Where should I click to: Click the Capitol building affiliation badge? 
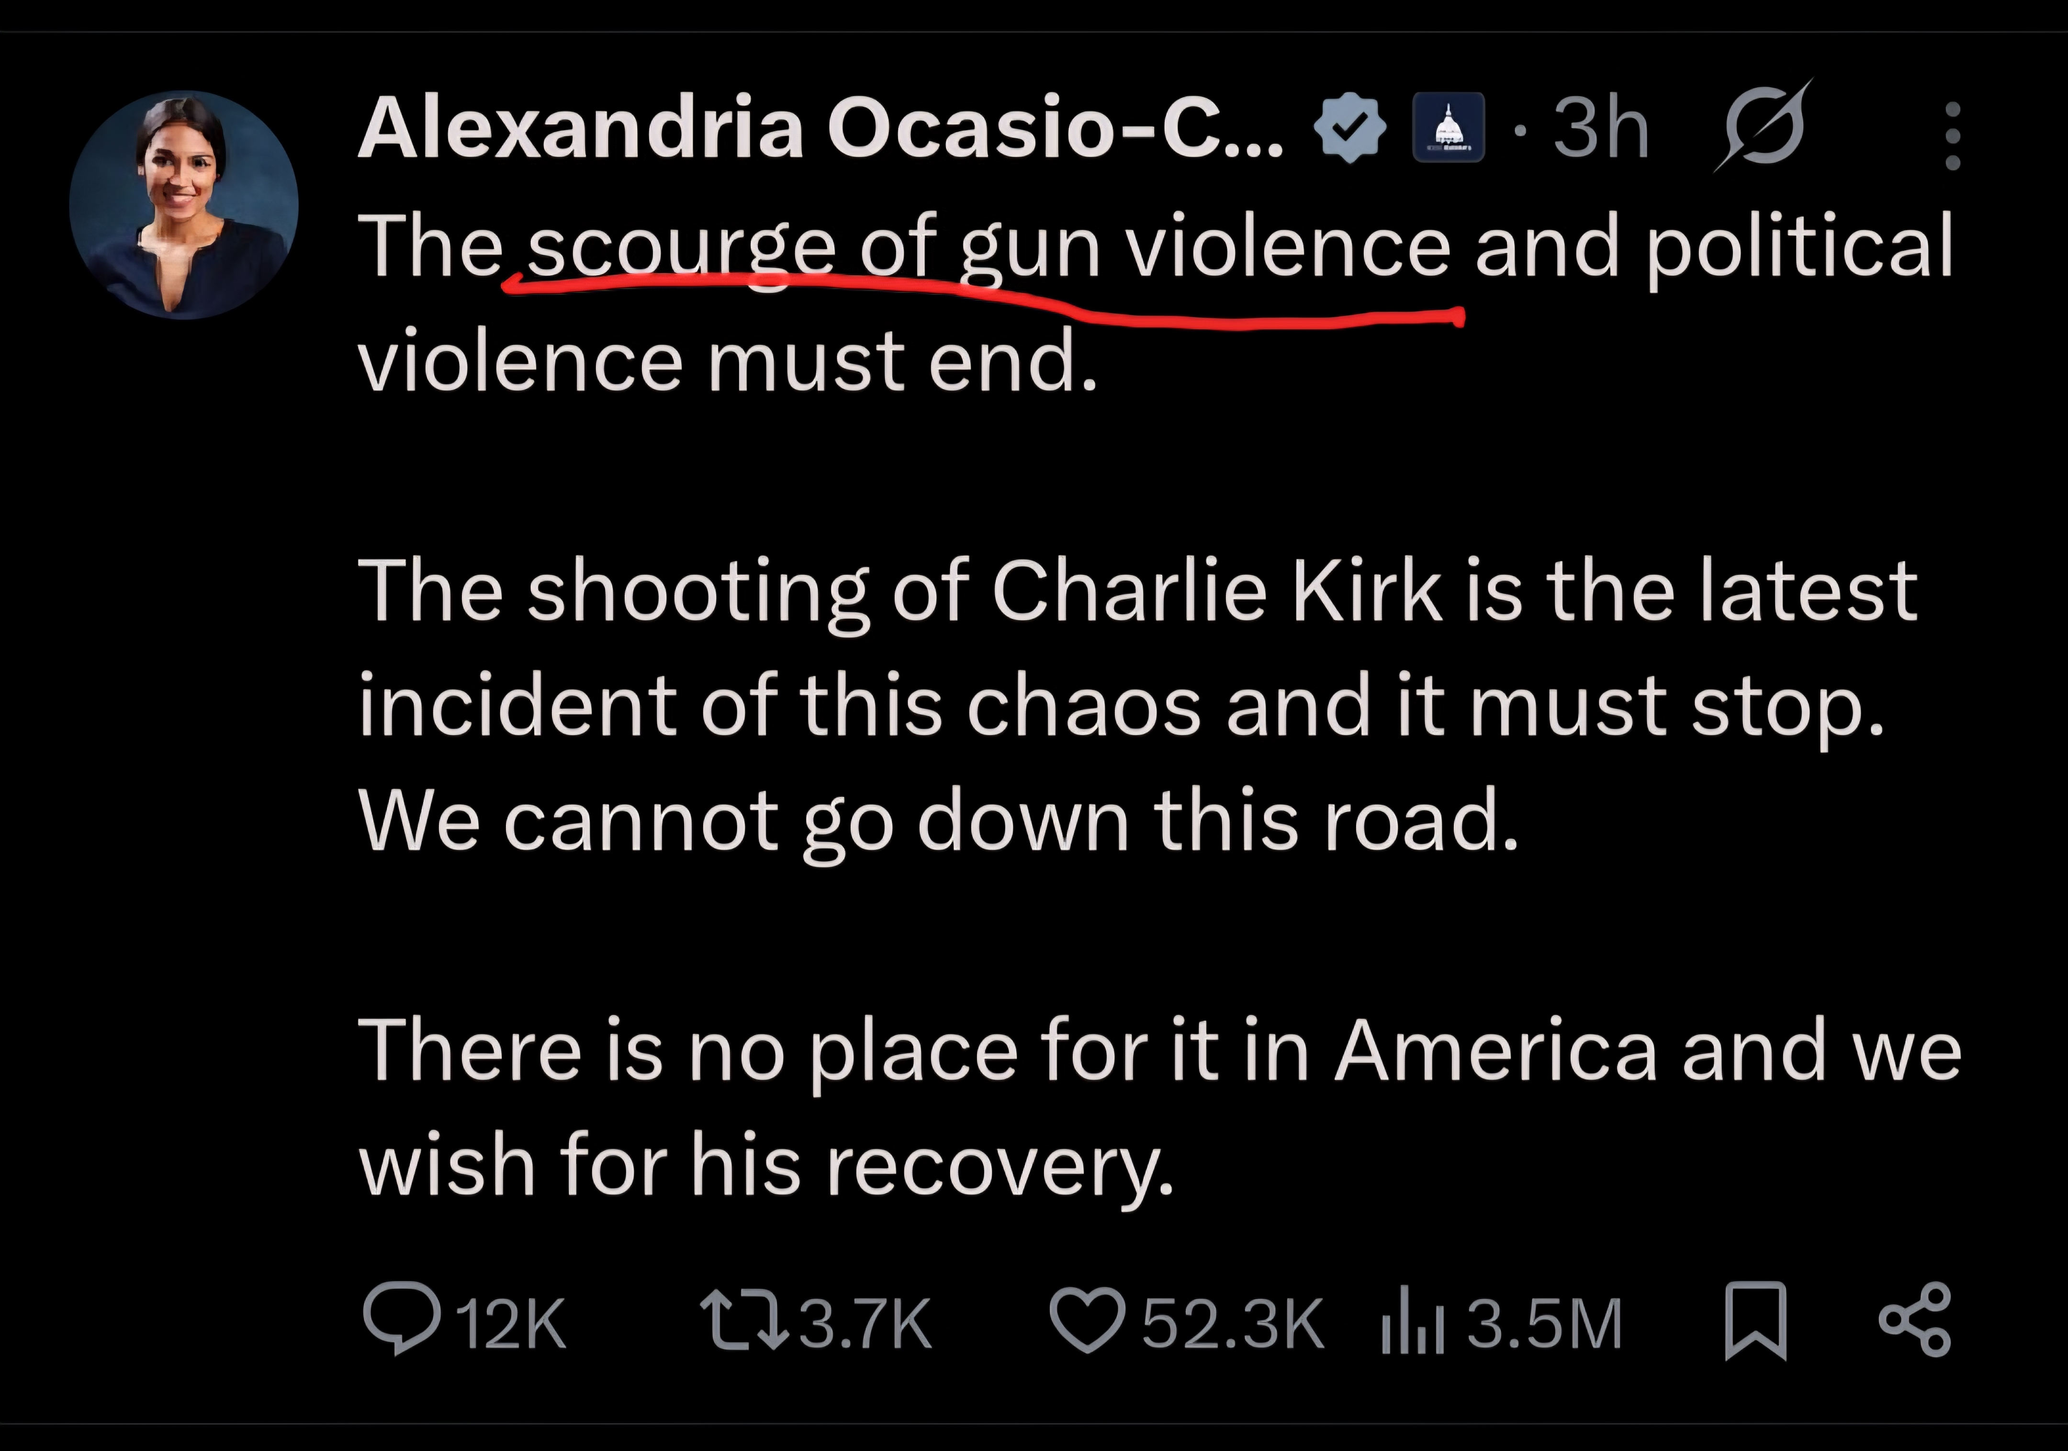(1448, 128)
